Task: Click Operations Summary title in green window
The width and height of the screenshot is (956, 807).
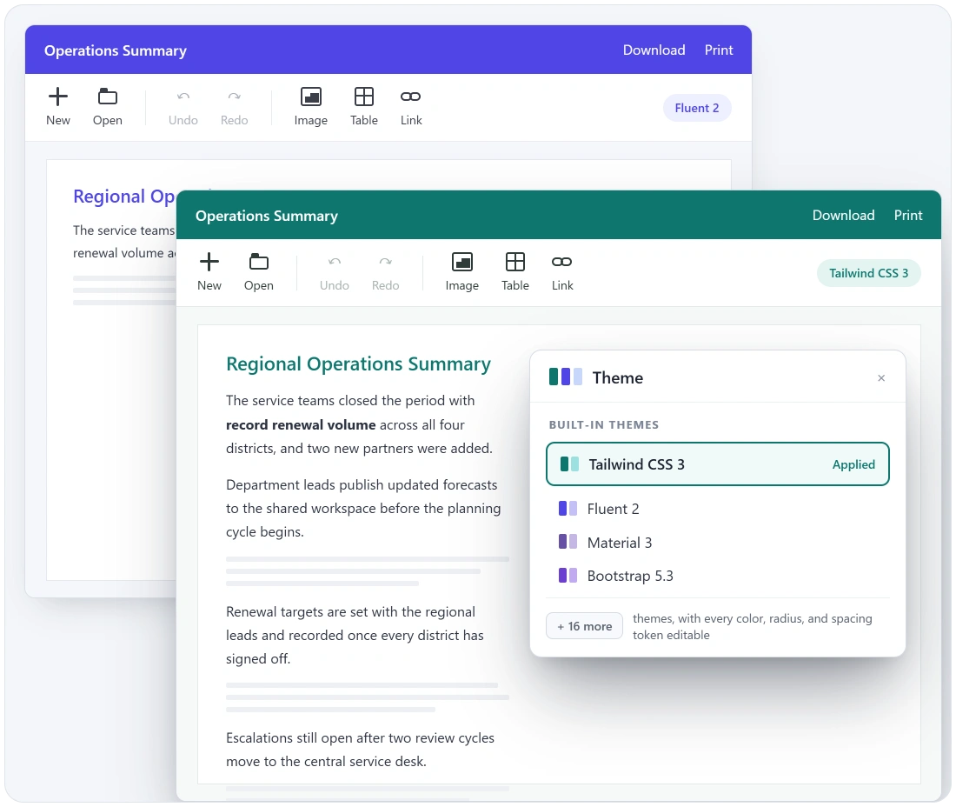Action: click(x=267, y=216)
